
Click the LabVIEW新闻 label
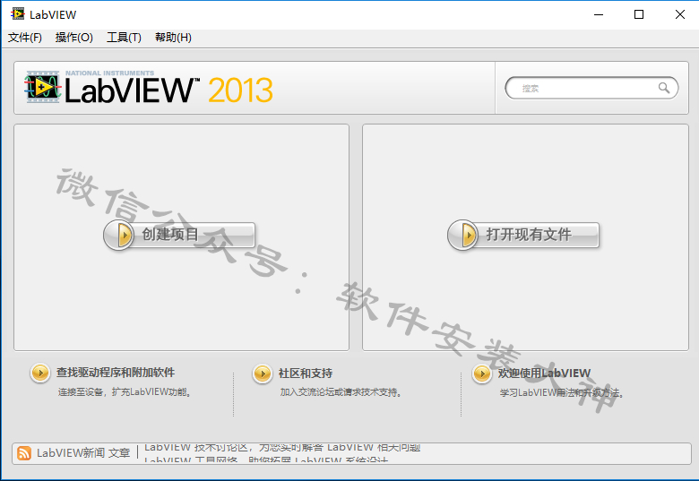tap(71, 453)
